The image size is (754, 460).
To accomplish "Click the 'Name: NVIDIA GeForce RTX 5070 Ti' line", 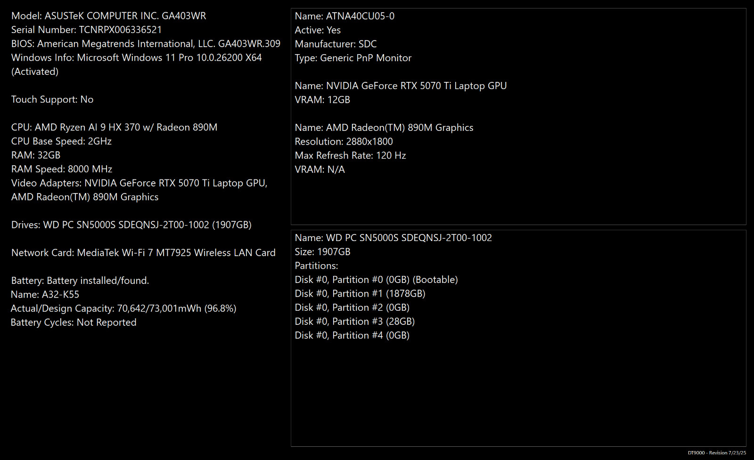I will click(x=401, y=86).
